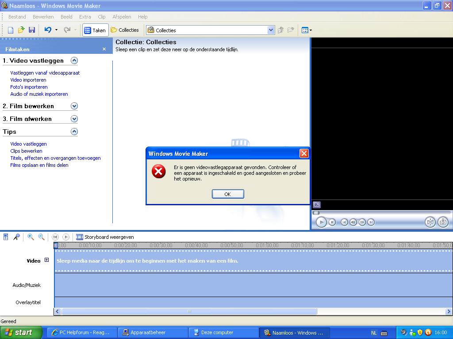Click the Play button in preview monitor

coord(321,222)
